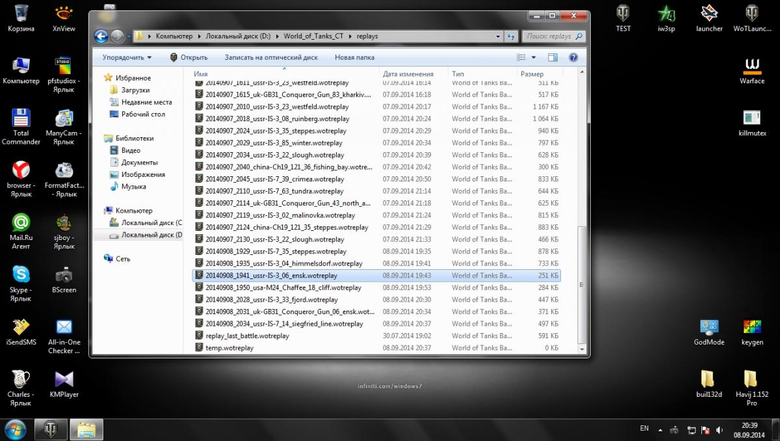
Task: Select 20140907_2110_ussr-IS-7_63_tundra.wotreplay
Action: coord(377,191)
